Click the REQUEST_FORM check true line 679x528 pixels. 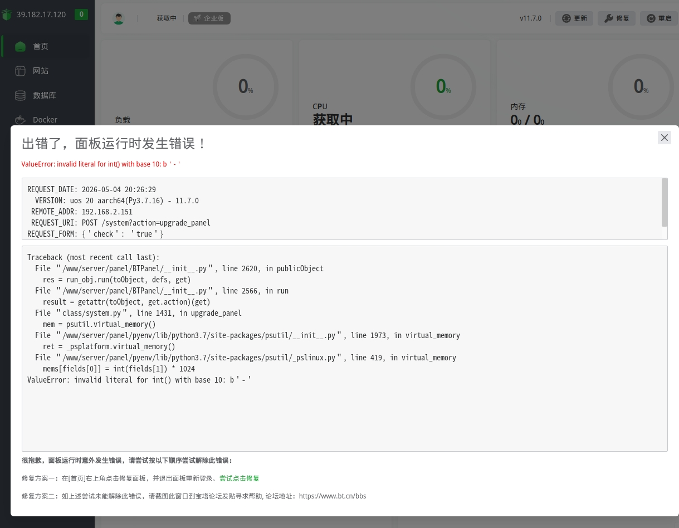coord(95,234)
